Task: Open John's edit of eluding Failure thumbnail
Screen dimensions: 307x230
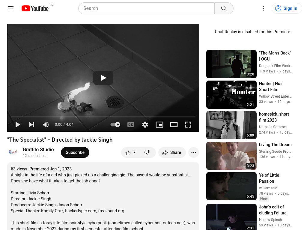Action: coord(231,217)
